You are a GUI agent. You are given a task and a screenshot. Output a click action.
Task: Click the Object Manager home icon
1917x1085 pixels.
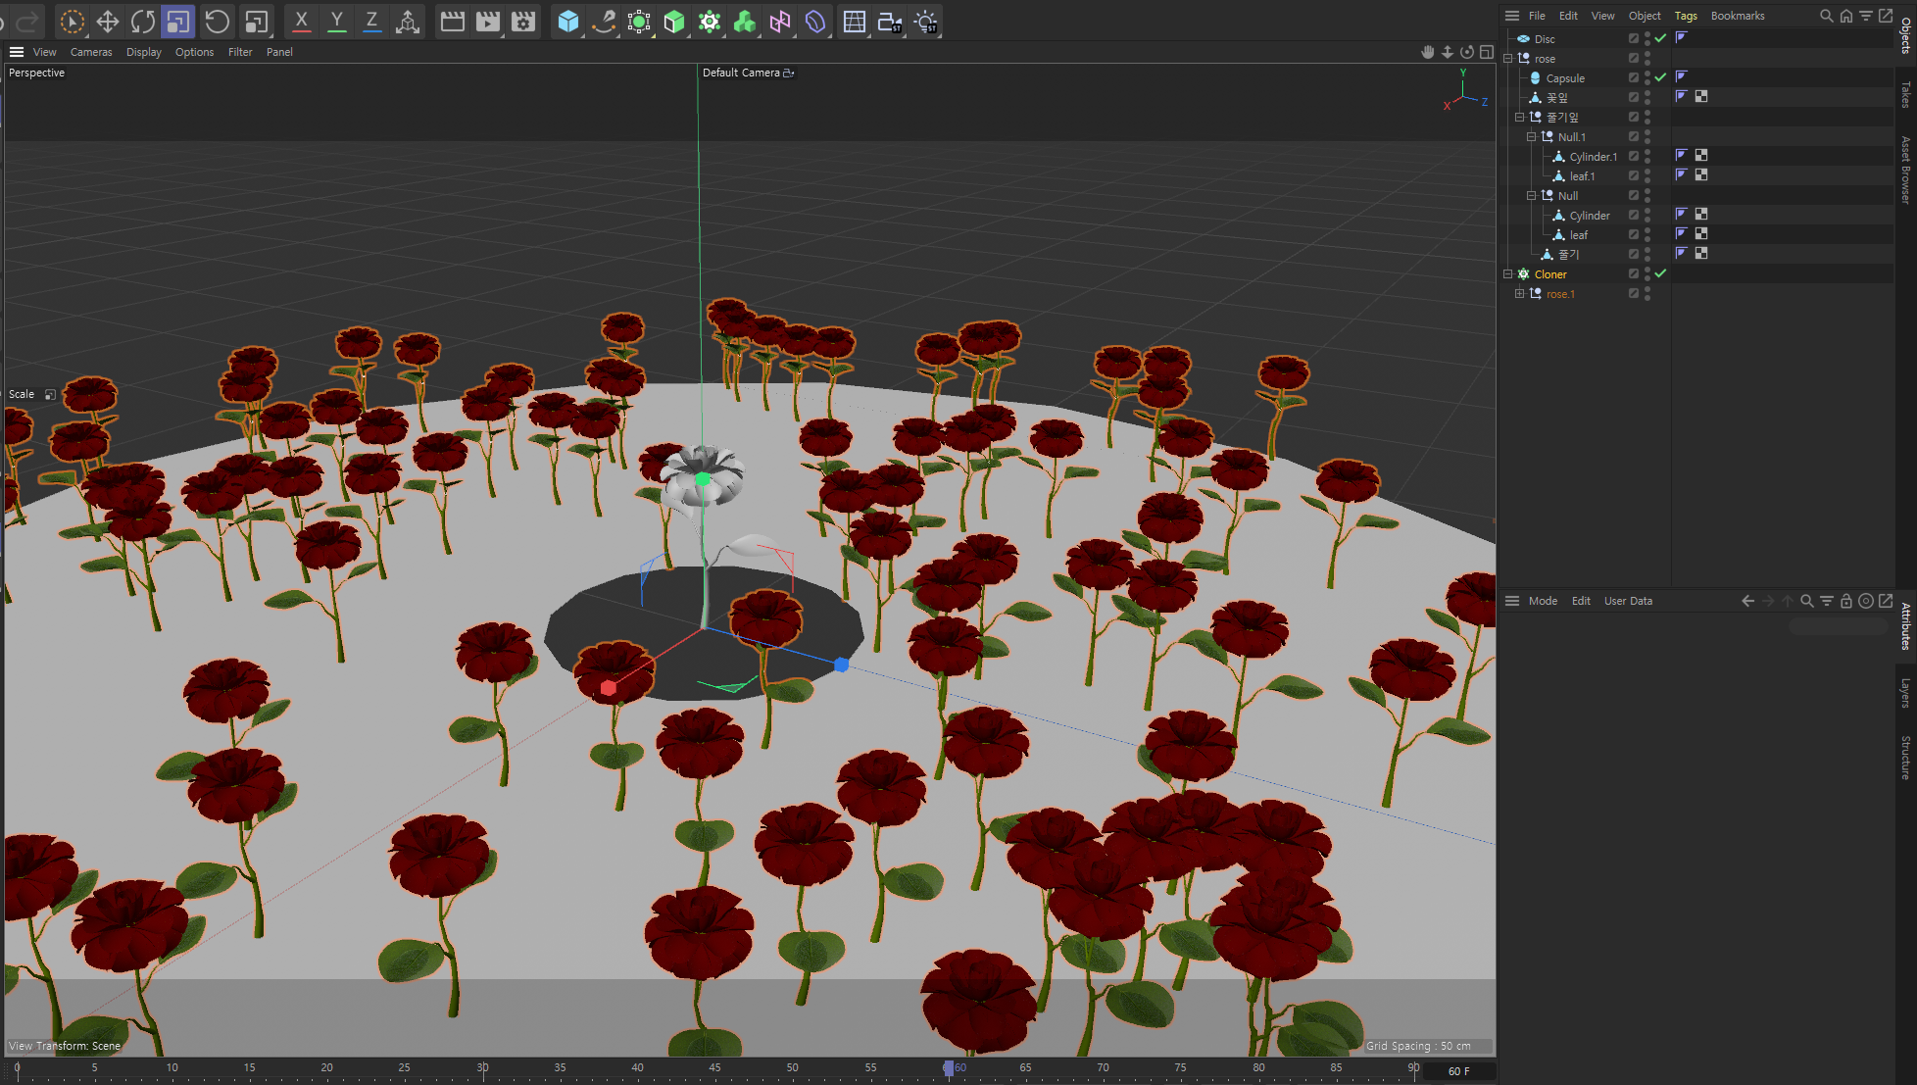[1846, 16]
